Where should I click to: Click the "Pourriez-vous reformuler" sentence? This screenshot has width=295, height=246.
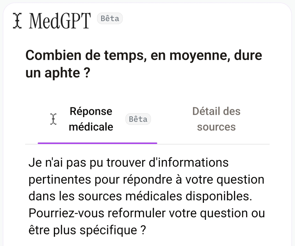tap(146, 213)
